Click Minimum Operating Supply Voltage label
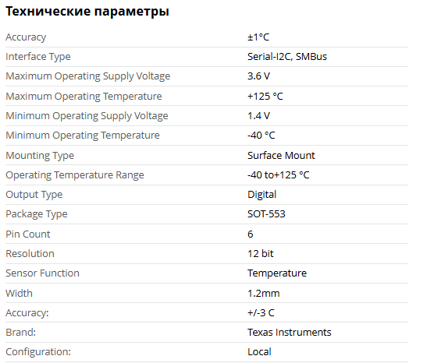This screenshot has width=434, height=363. [x=87, y=116]
